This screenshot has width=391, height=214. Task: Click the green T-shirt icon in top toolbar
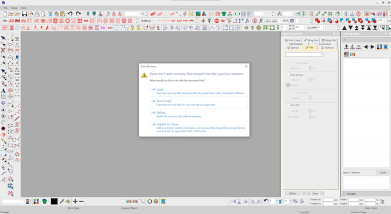(224, 14)
